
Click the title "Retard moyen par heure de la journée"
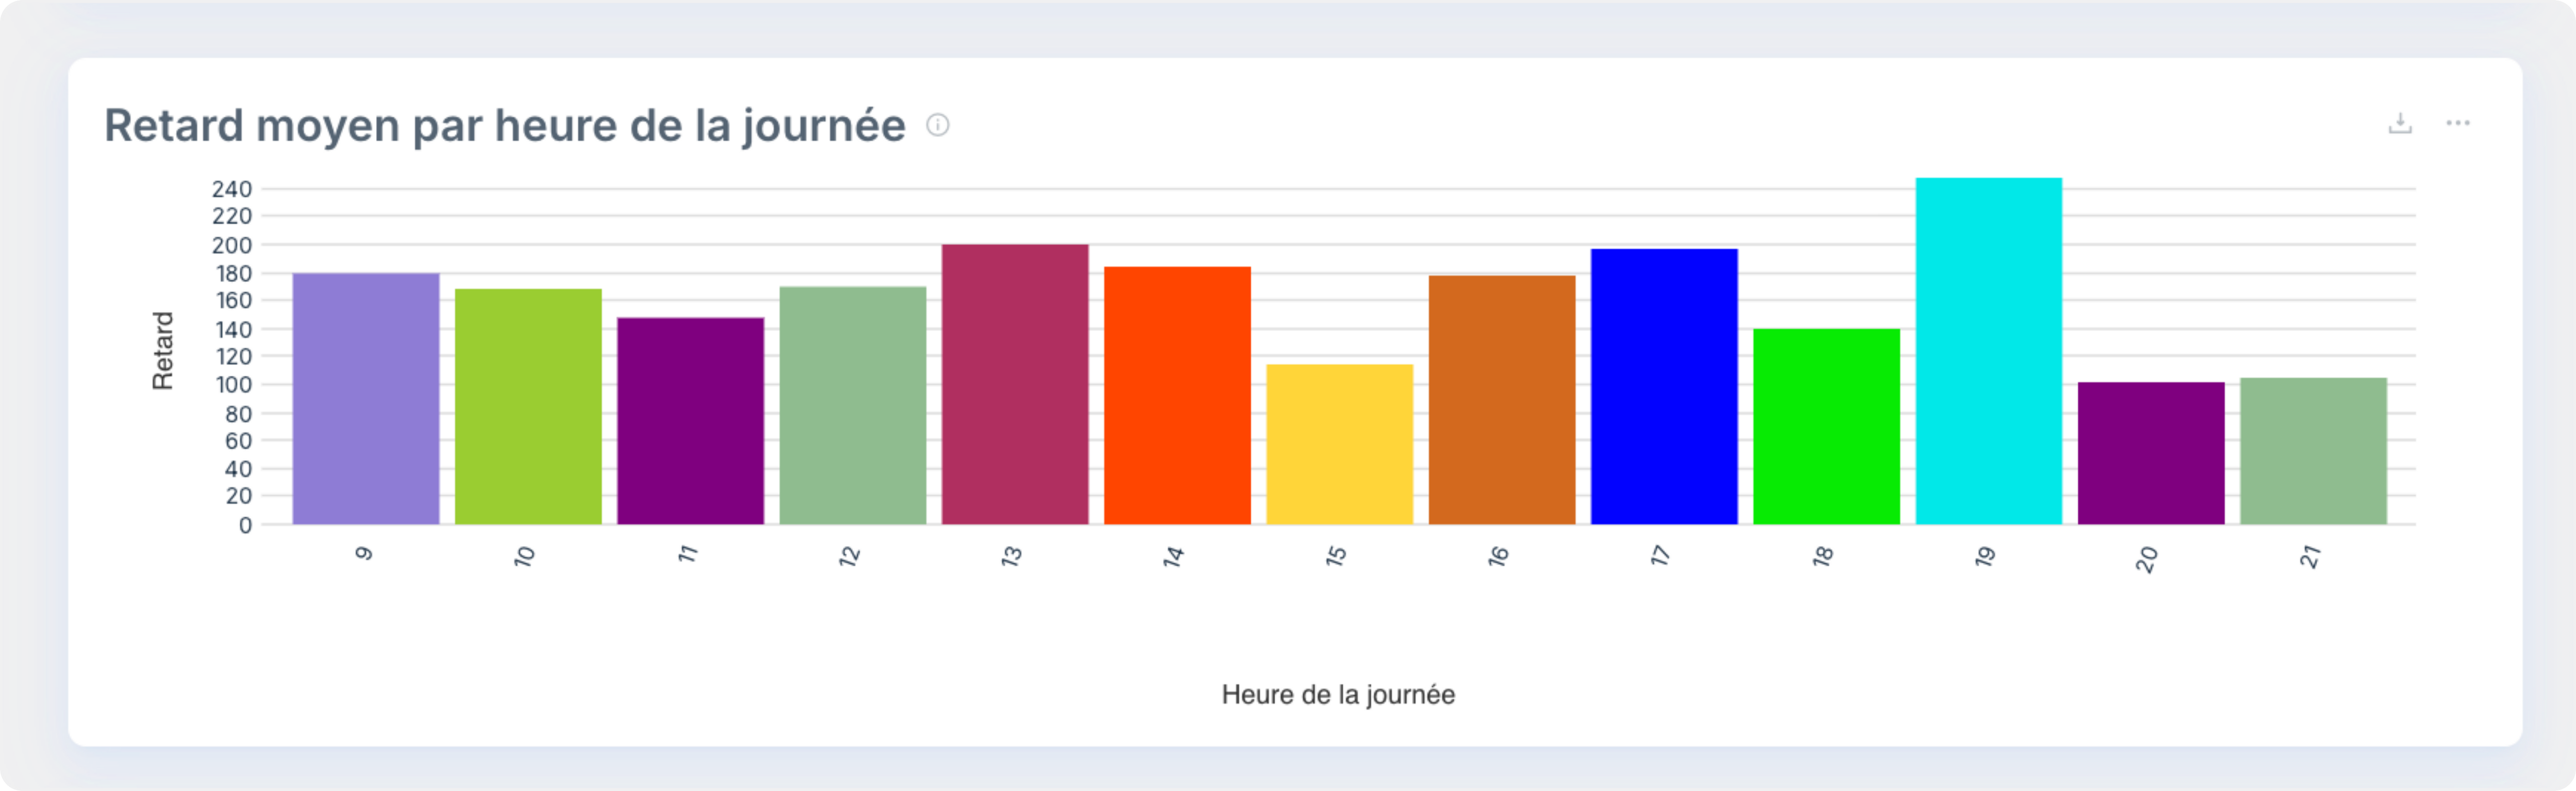505,126
